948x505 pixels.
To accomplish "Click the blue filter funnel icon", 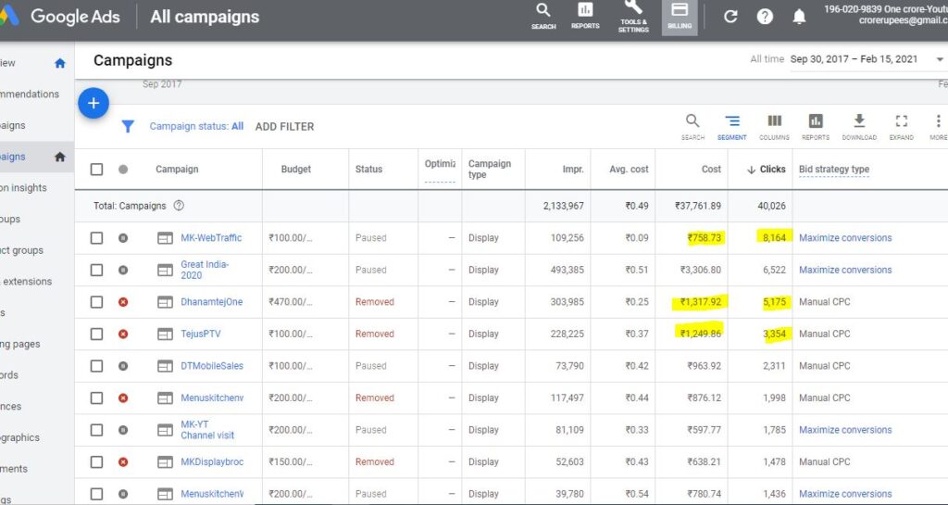I will point(128,126).
